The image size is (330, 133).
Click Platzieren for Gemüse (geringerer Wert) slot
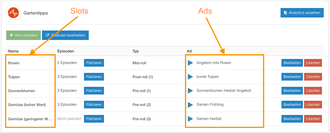pyautogui.click(x=94, y=119)
